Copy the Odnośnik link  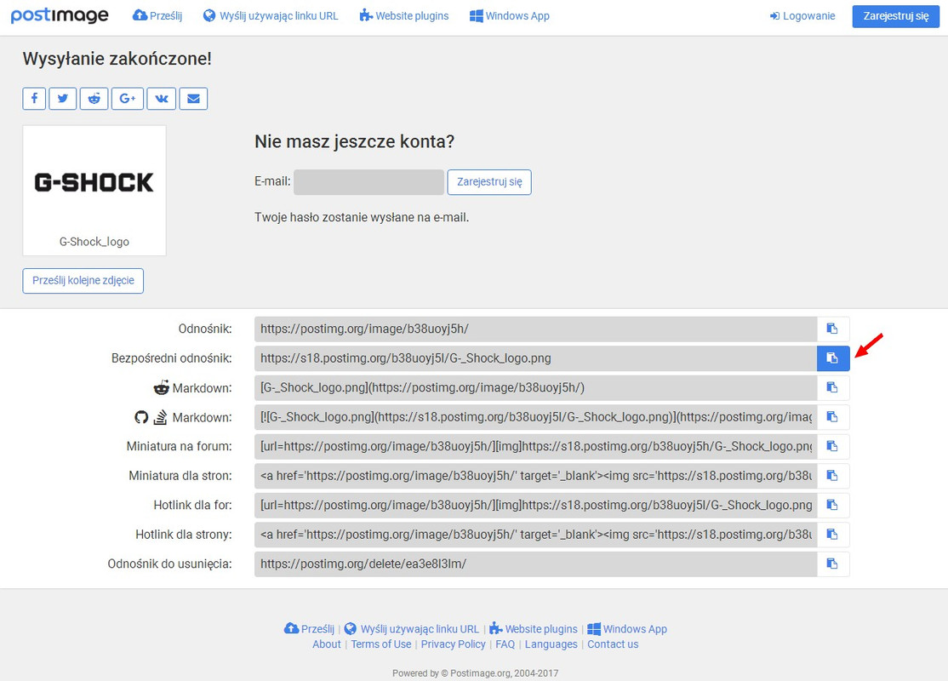pyautogui.click(x=833, y=329)
